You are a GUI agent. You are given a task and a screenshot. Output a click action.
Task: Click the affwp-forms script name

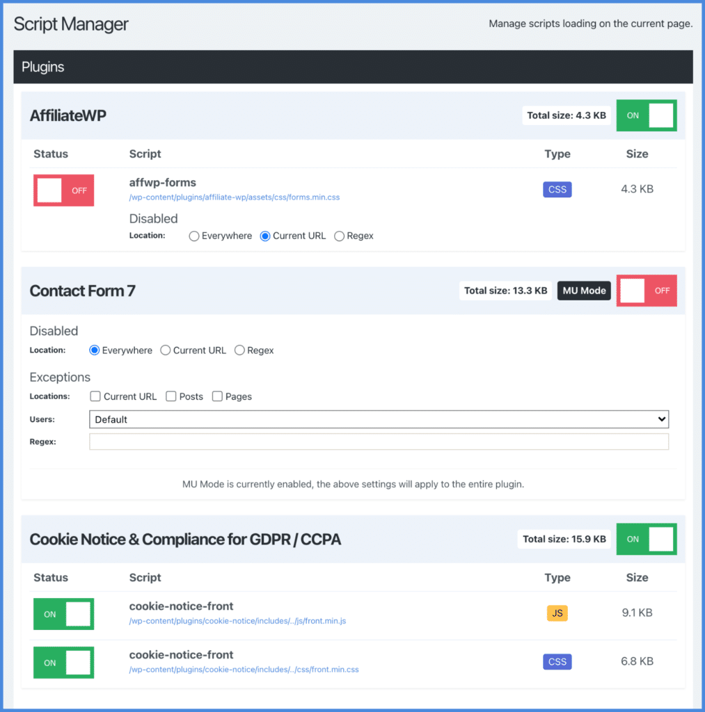(x=162, y=183)
